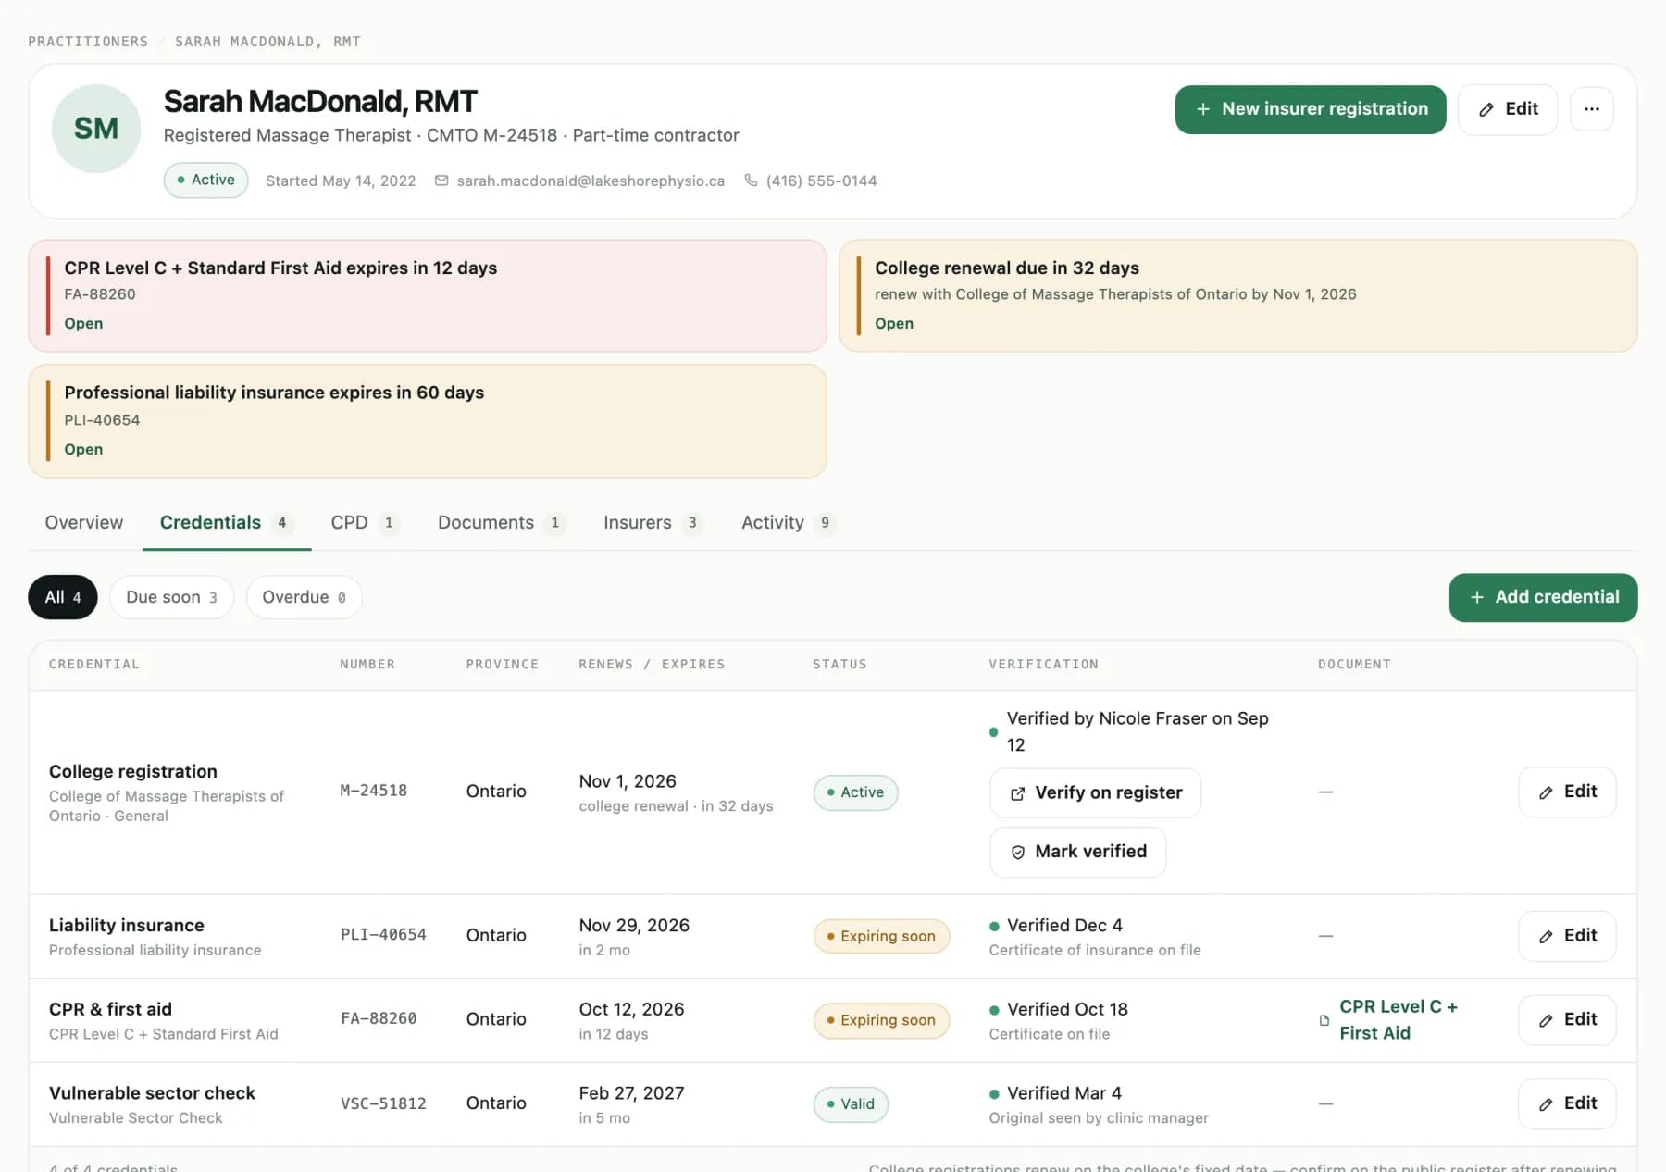Edit the Liability insurance row
Viewport: 1666px width, 1172px height.
coord(1567,936)
